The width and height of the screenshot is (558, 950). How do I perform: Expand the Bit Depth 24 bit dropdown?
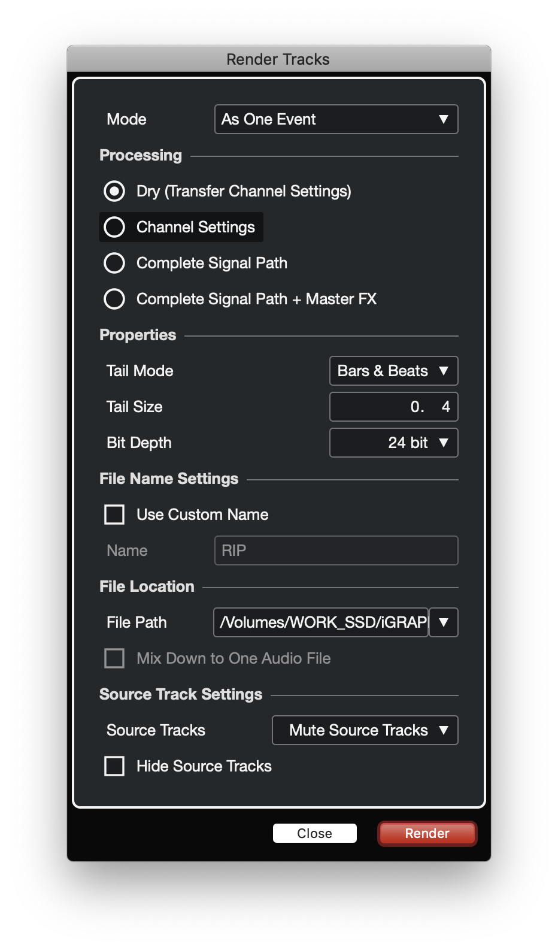tap(393, 443)
